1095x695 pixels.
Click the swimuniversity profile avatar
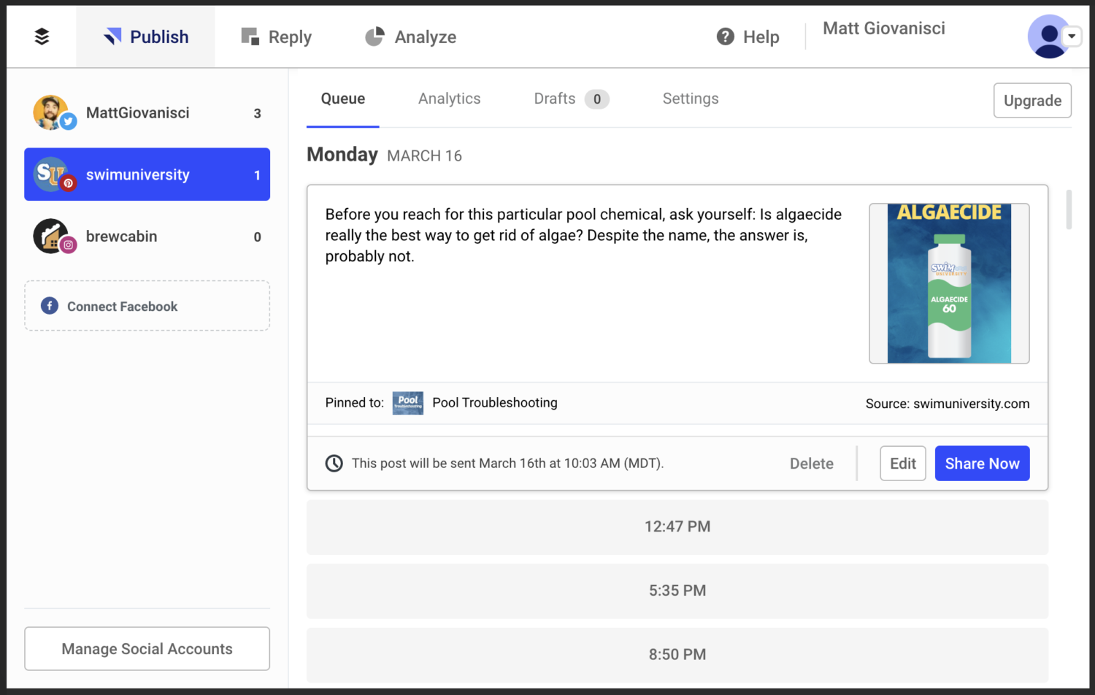51,174
